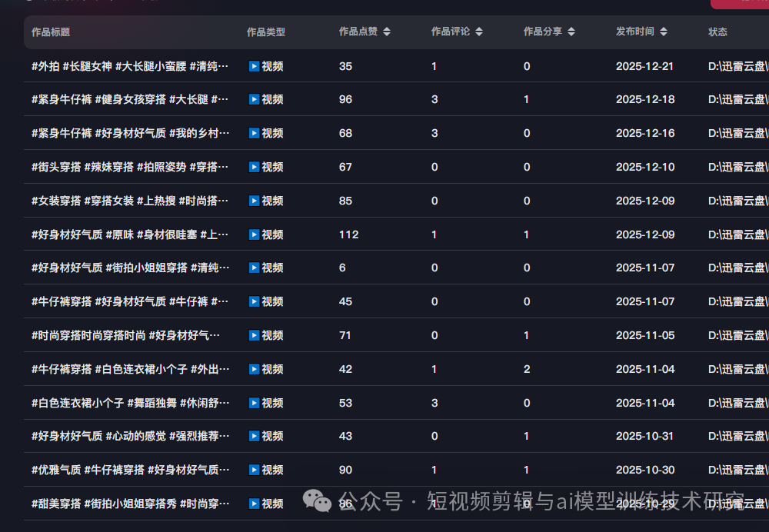Select title #好身材好气质 #街拍小姐姐穿搭
The height and width of the screenshot is (532, 769).
pyautogui.click(x=130, y=268)
